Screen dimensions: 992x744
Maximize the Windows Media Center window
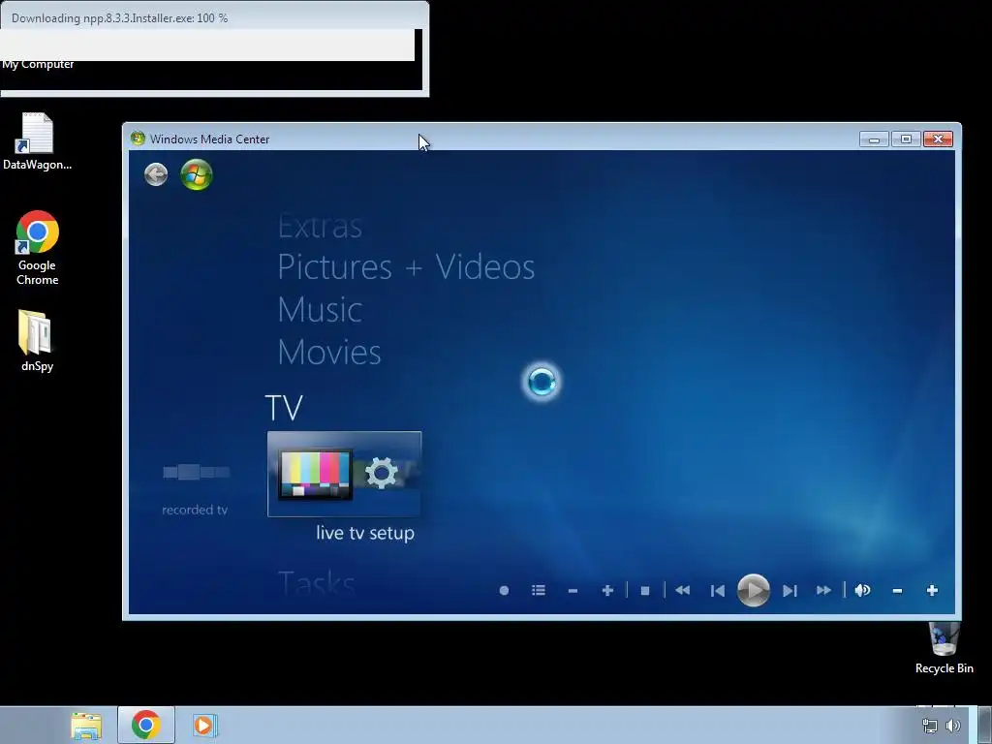(906, 139)
